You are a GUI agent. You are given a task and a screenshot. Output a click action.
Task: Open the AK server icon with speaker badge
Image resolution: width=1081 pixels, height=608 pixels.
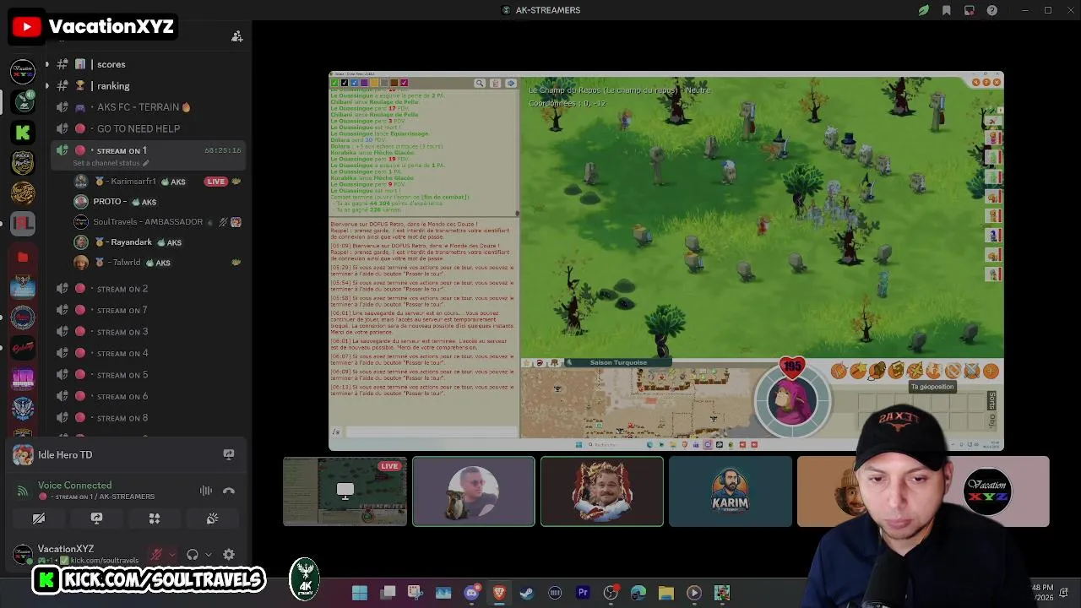23,101
